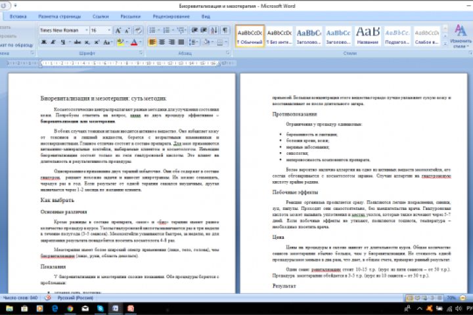The height and width of the screenshot is (315, 473).
Task: Click the change case Aa icon
Action: coord(107,42)
